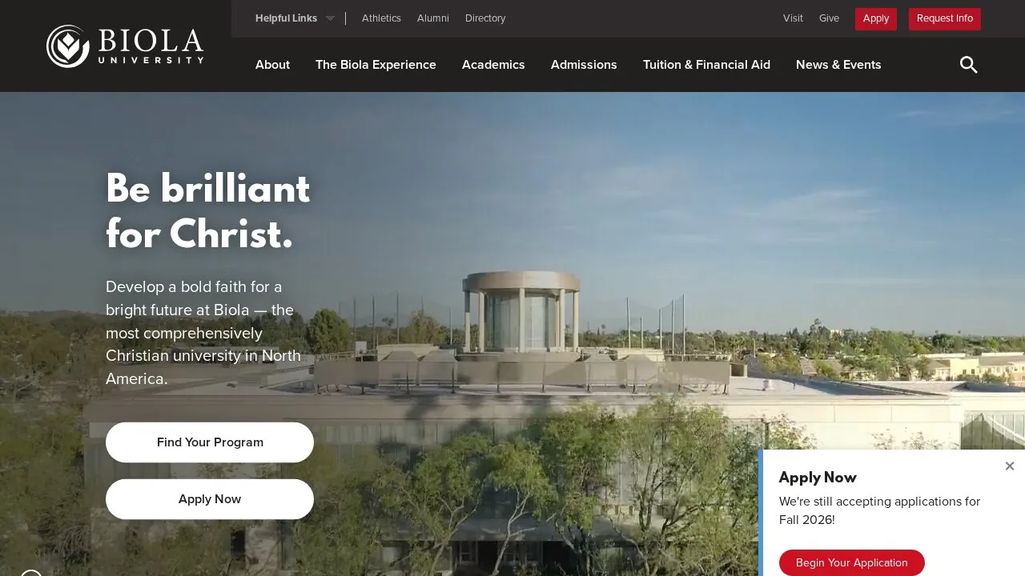The image size is (1025, 576).
Task: Open the Directory link
Action: point(485,18)
